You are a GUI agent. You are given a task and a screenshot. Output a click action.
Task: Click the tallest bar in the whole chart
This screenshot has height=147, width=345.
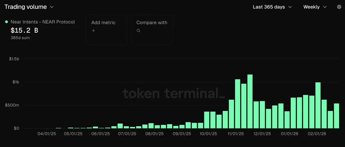[250, 101]
